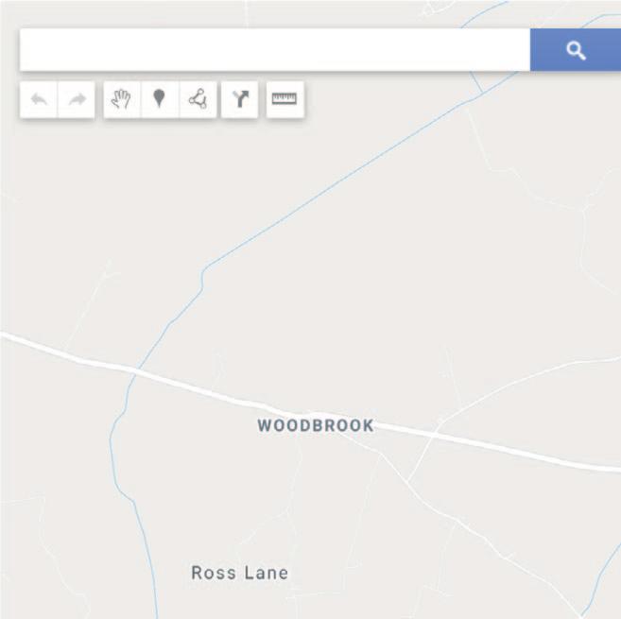Click the Redo arrow icon
621x619 pixels.
77,99
